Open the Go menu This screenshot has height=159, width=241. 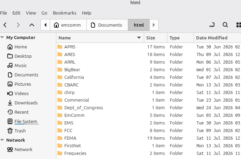tap(44, 13)
